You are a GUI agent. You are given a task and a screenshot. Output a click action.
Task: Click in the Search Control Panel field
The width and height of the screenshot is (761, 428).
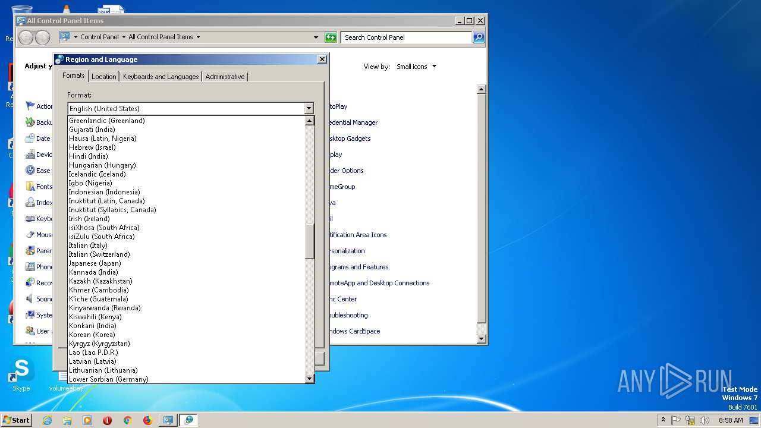coord(407,37)
